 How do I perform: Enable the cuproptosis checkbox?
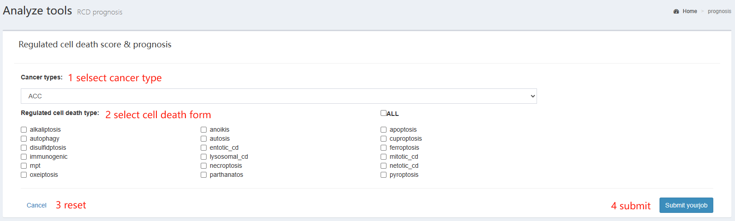[x=383, y=138]
